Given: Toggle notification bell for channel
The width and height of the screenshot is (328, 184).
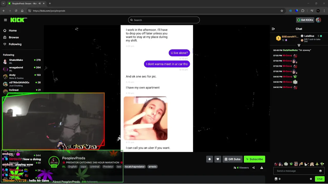Looking at the screenshot, I should (210, 159).
